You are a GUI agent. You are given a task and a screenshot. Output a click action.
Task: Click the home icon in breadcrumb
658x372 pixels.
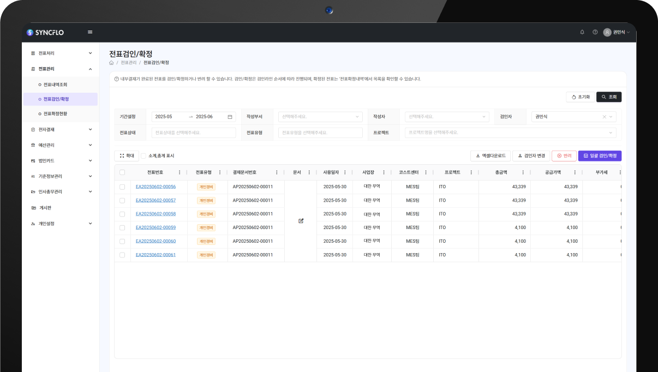[x=112, y=63]
